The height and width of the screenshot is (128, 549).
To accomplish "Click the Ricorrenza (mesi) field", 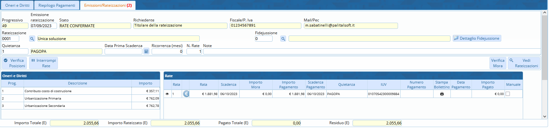I will click(x=167, y=52).
